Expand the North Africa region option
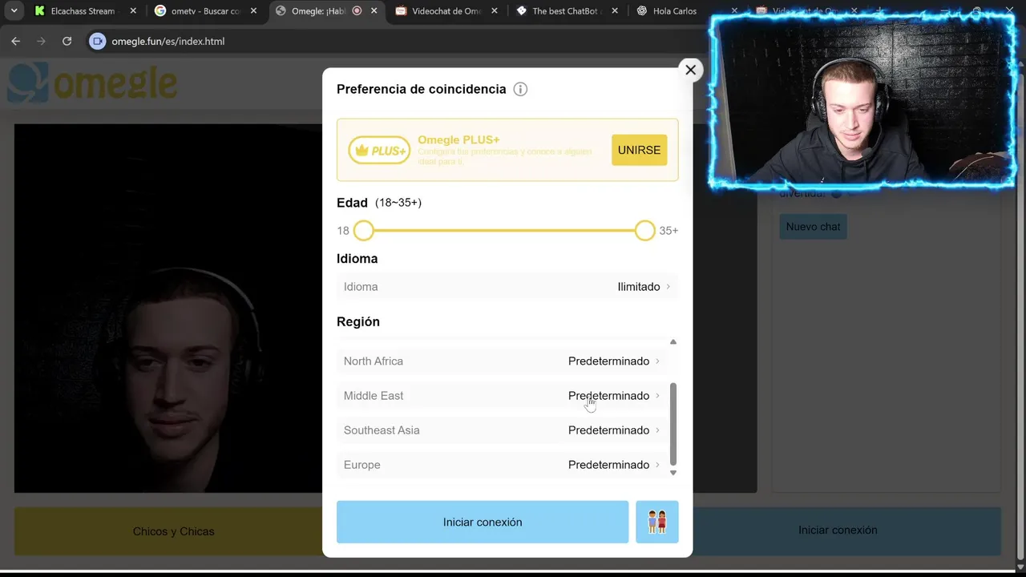Viewport: 1026px width, 577px height. click(502, 361)
